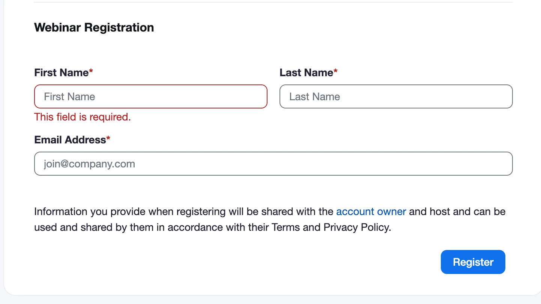
Task: Click the red asterisk beside First Name
Action: 91,72
